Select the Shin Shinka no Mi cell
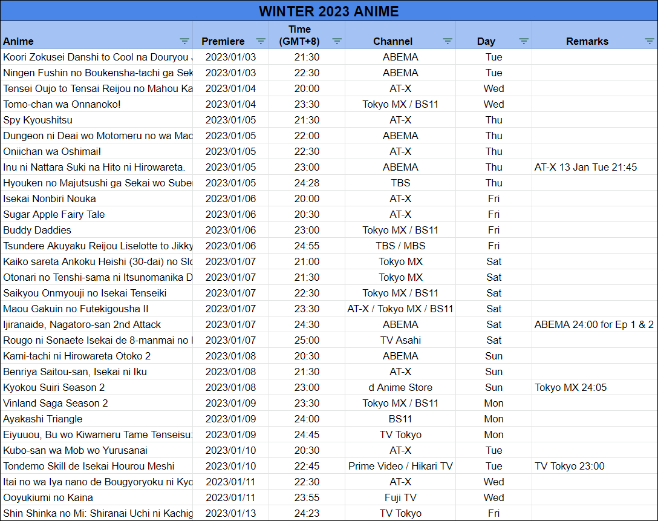This screenshot has height=521, width=658. pyautogui.click(x=97, y=514)
